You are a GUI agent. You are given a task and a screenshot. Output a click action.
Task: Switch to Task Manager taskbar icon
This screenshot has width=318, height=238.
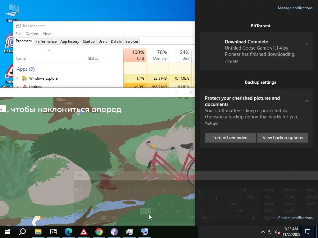coord(129,232)
